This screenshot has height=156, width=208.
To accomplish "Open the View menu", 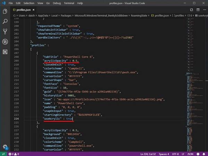I will [40, 3].
